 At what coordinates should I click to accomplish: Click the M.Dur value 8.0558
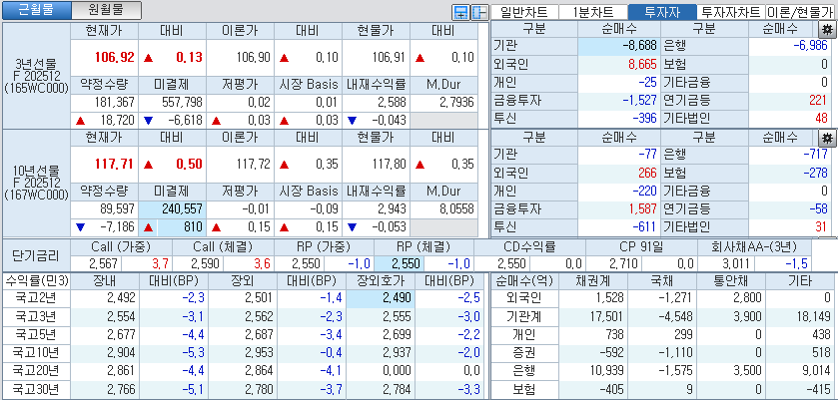point(456,208)
